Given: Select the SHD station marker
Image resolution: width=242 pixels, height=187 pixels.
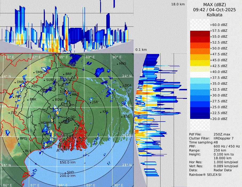Looking at the screenshot, I should (x=65, y=172).
